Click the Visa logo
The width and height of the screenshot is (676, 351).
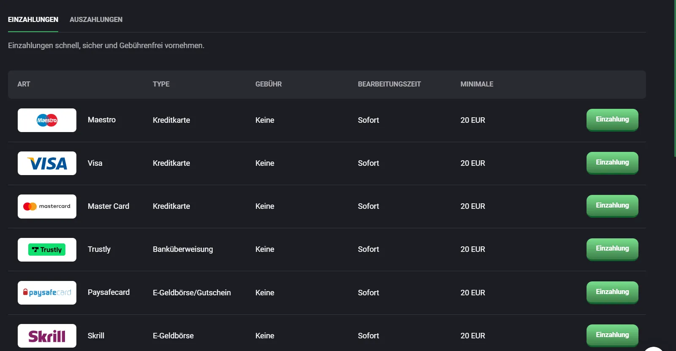pos(47,163)
